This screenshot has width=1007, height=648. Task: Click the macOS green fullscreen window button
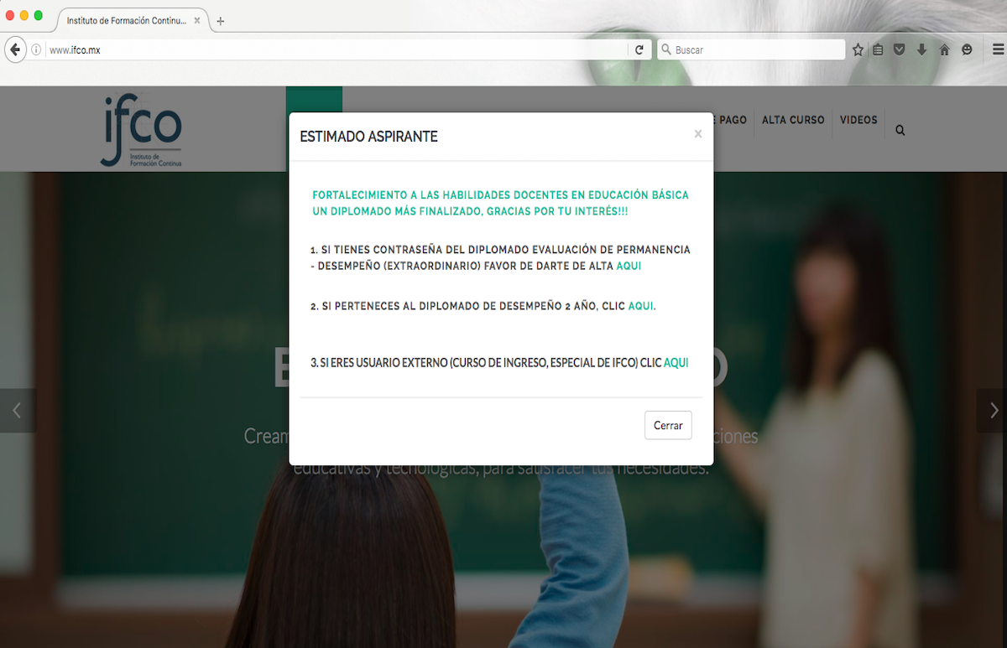[38, 16]
